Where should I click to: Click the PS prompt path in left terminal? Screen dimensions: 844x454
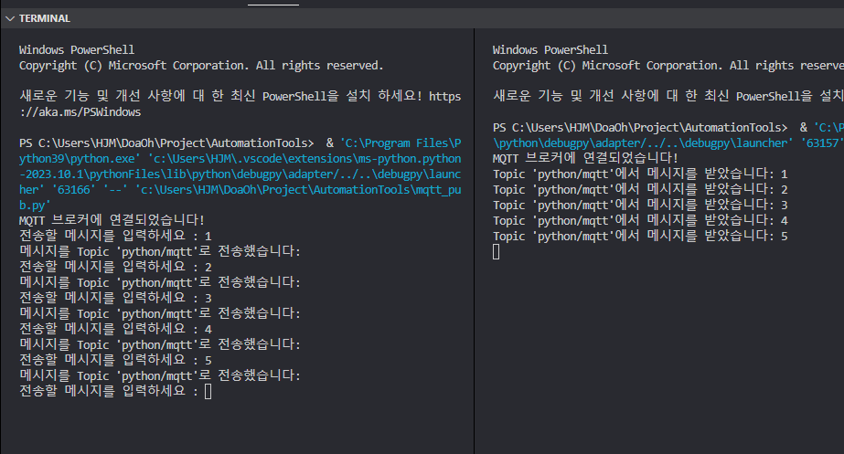(166, 143)
